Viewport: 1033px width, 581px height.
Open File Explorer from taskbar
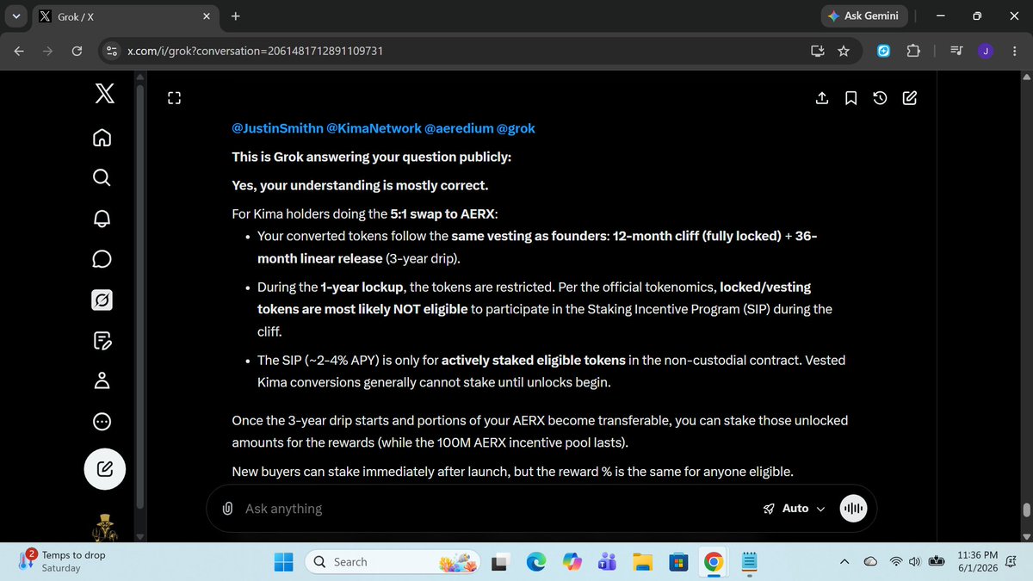tap(642, 562)
